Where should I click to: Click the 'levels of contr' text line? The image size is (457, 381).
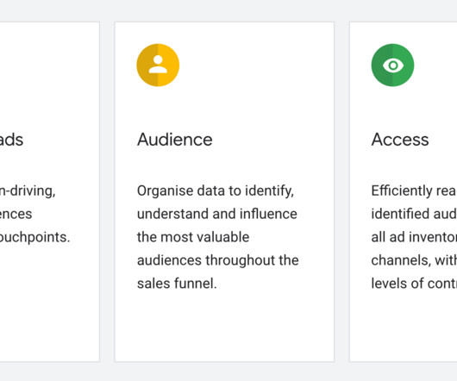414,284
